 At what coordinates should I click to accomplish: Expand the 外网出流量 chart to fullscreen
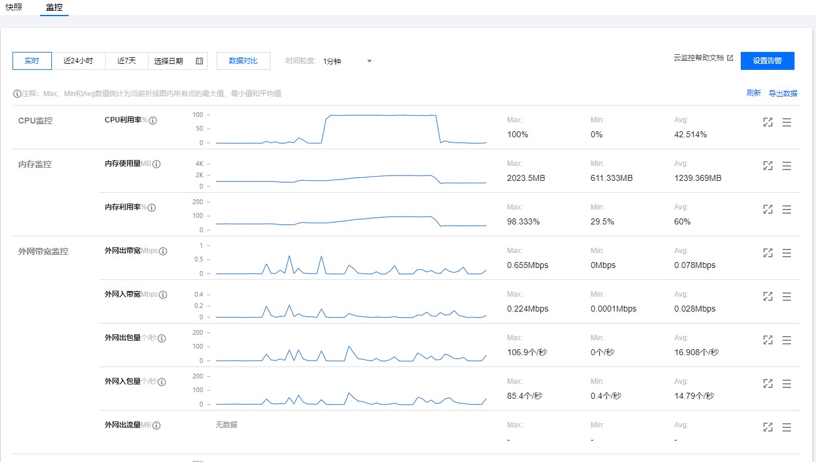coord(768,427)
